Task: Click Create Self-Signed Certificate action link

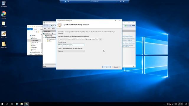Action: 129,43
